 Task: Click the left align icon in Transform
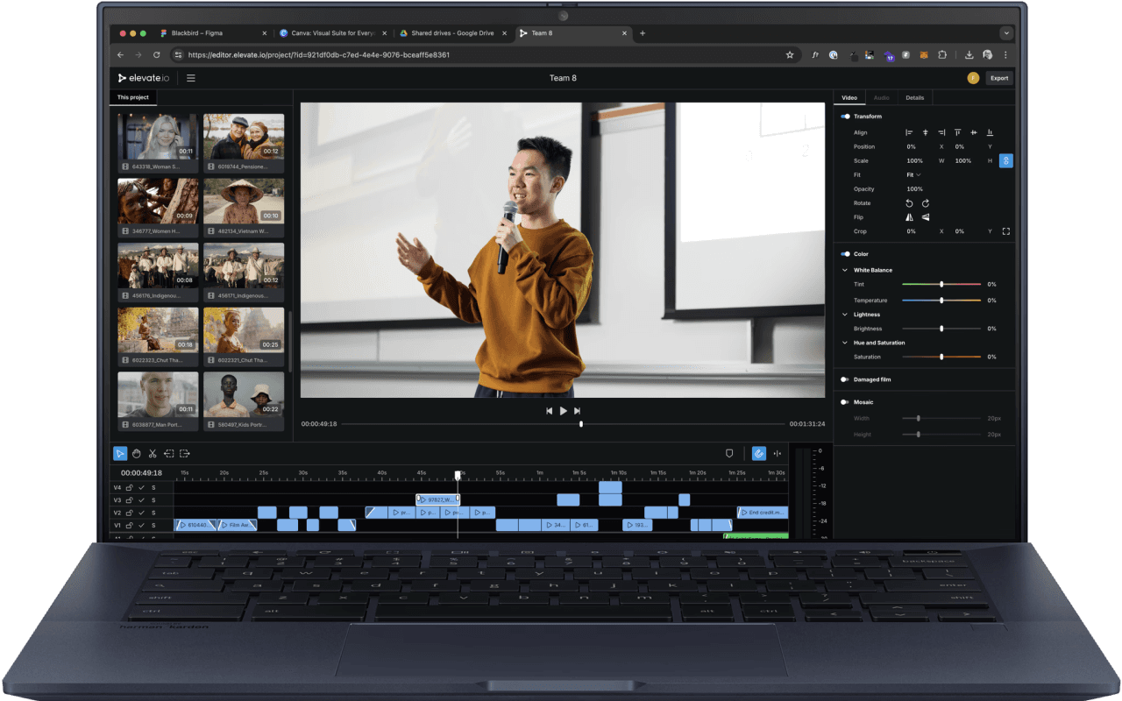909,132
